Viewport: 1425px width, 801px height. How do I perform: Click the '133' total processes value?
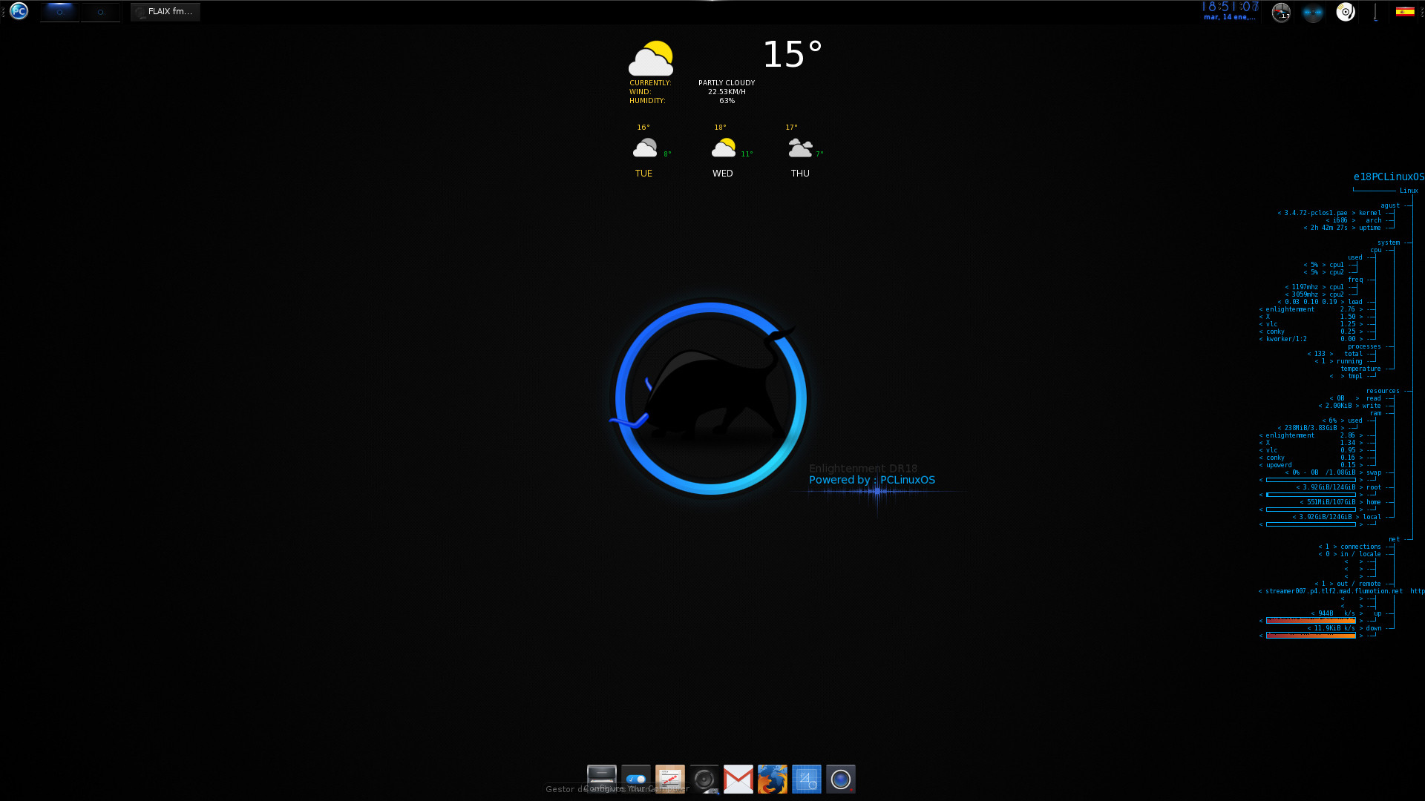coord(1320,354)
